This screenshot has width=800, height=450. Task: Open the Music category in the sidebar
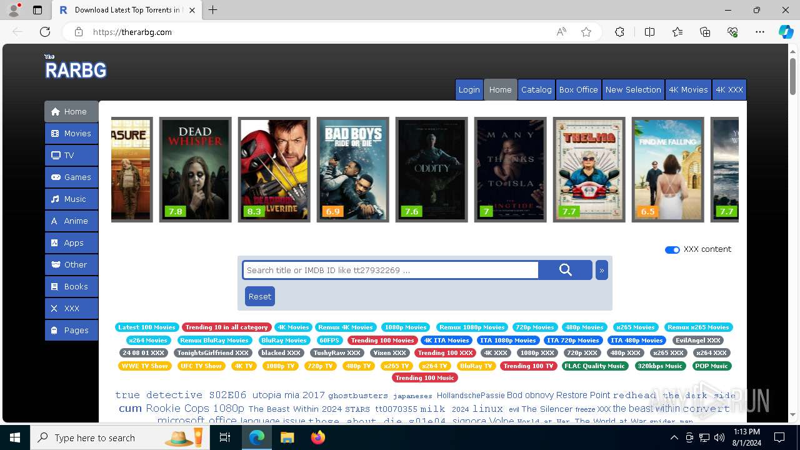click(71, 199)
